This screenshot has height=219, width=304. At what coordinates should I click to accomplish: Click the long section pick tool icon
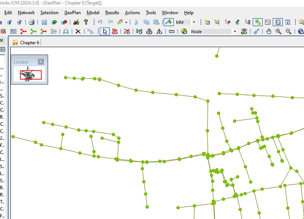click(139, 31)
